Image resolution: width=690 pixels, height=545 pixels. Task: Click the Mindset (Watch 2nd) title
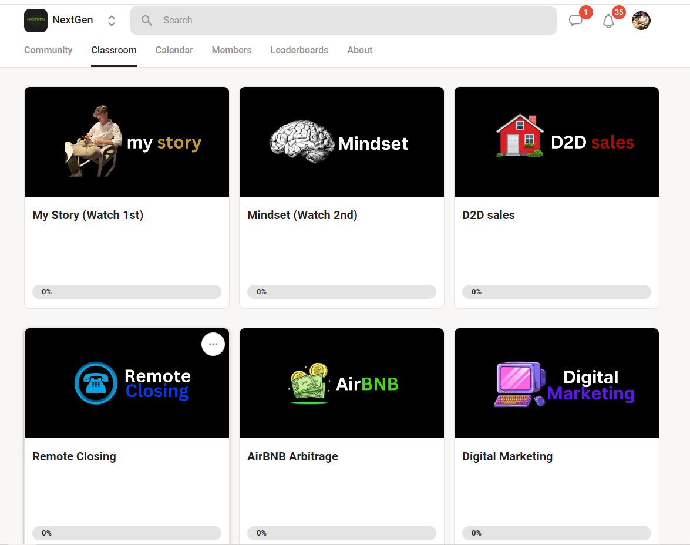(302, 215)
